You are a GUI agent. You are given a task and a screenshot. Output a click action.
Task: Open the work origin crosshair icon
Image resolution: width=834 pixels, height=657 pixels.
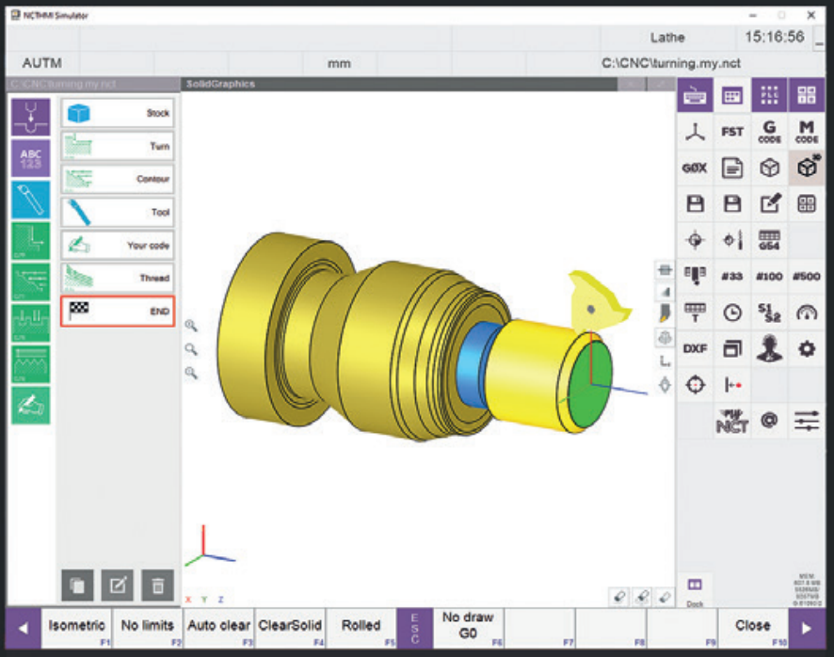[695, 240]
